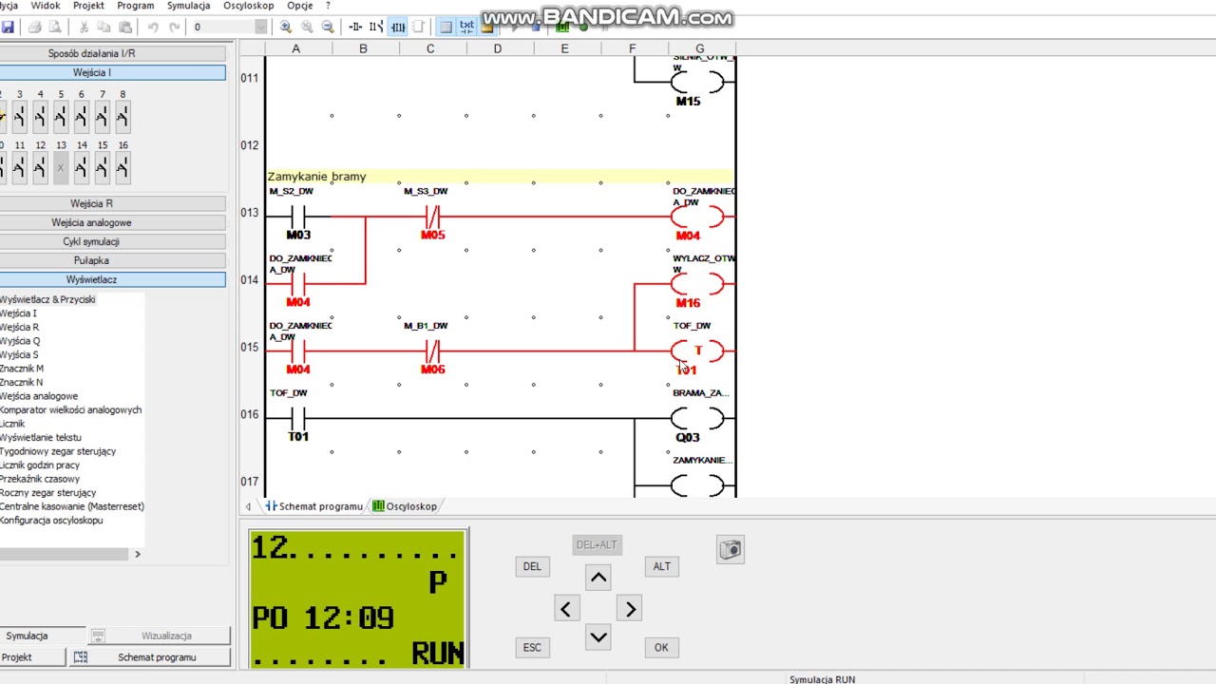
Task: Click the left arrow keypad button
Action: pos(566,609)
